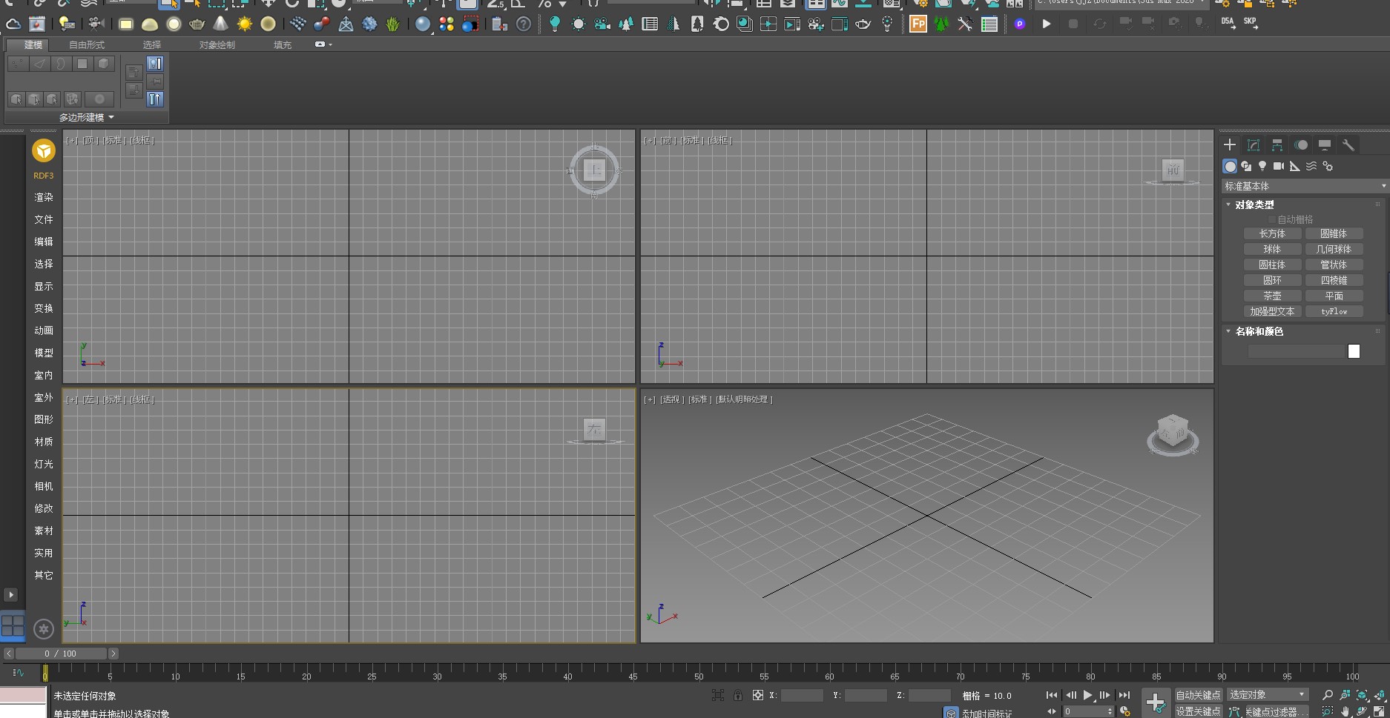The image size is (1390, 718).
Task: Click the yellow sun light icon
Action: click(244, 24)
